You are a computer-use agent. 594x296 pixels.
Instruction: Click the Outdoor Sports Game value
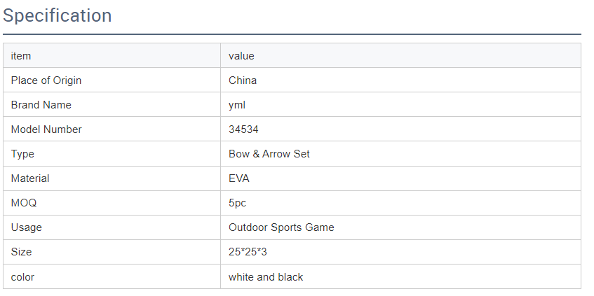pos(281,227)
